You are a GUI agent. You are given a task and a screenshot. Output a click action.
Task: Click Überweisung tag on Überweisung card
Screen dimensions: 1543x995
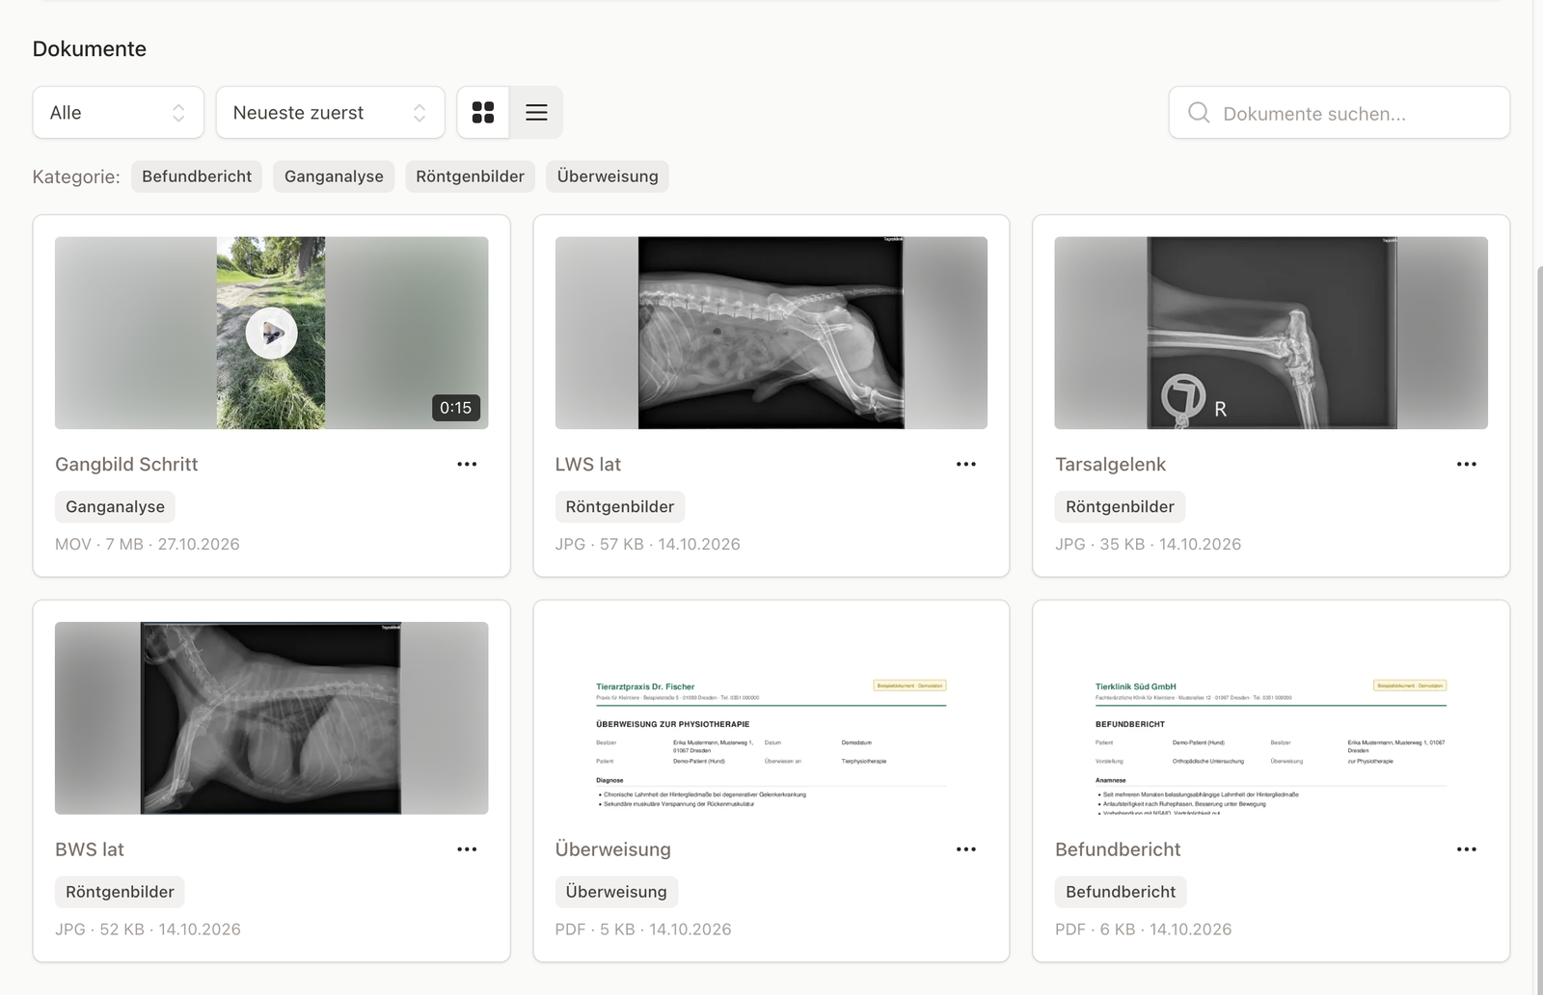[x=616, y=892]
